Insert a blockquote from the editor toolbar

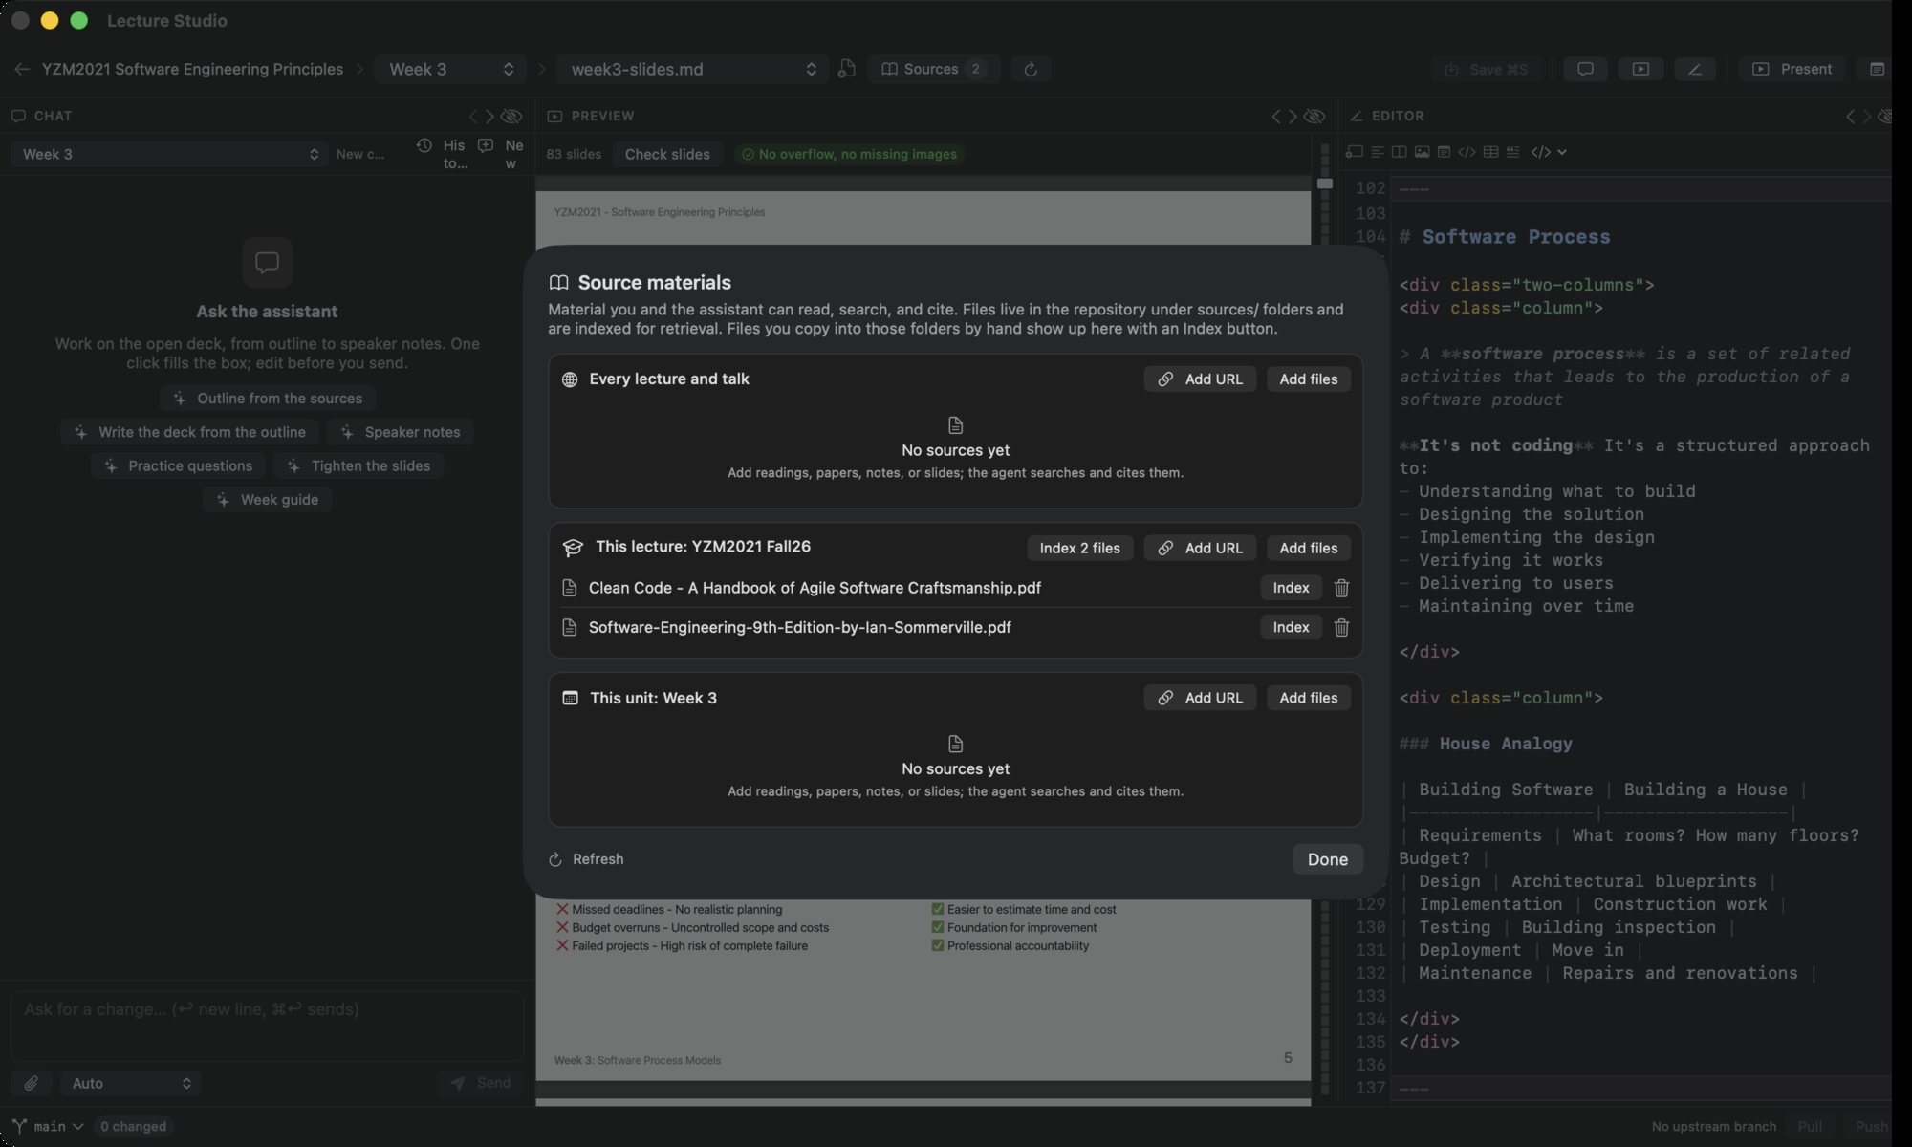coord(1512,152)
